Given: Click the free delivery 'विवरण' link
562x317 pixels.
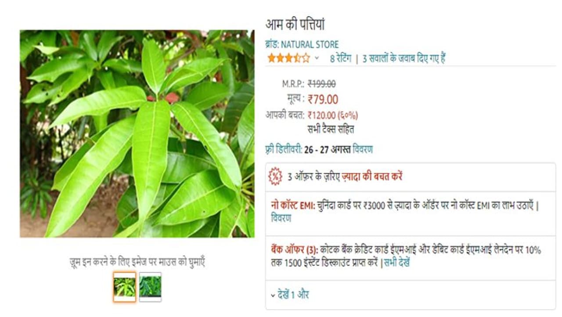Looking at the screenshot, I should pyautogui.click(x=363, y=149).
